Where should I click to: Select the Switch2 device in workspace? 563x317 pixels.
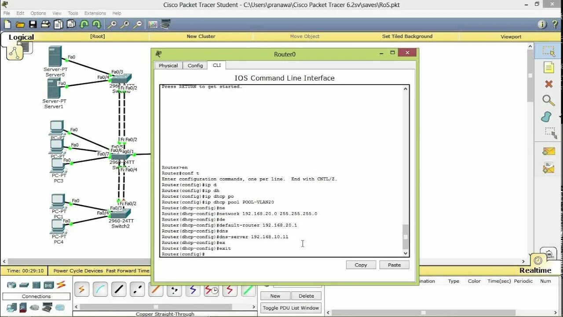point(120,213)
